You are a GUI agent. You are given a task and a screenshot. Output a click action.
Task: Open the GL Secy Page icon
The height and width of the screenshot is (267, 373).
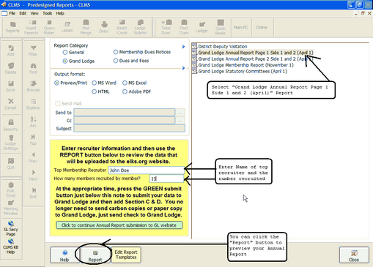(x=11, y=228)
